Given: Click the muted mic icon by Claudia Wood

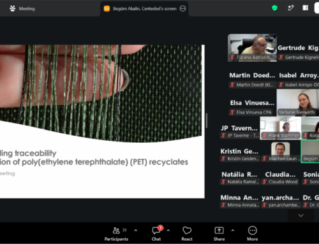Looking at the screenshot, I should click(x=264, y=182).
